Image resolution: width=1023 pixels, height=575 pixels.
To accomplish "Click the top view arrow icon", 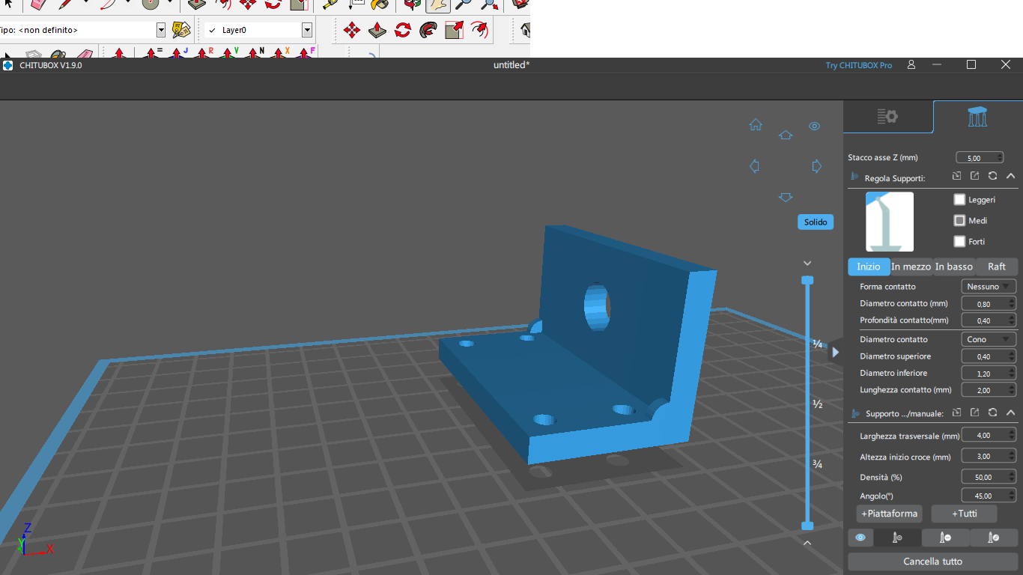I will 786,136.
